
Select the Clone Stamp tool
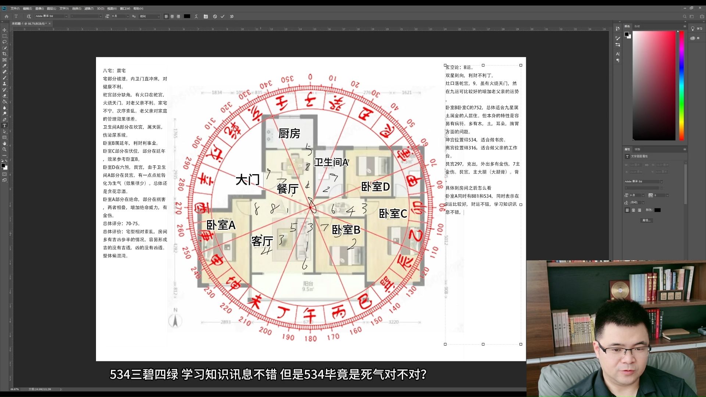click(x=4, y=84)
